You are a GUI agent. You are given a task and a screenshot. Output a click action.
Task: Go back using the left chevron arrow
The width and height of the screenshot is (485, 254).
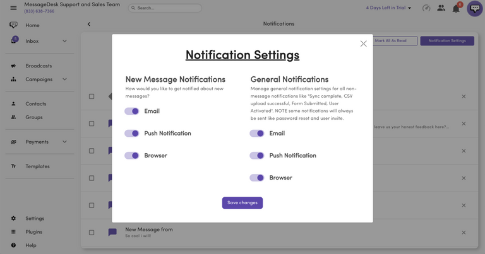point(89,24)
